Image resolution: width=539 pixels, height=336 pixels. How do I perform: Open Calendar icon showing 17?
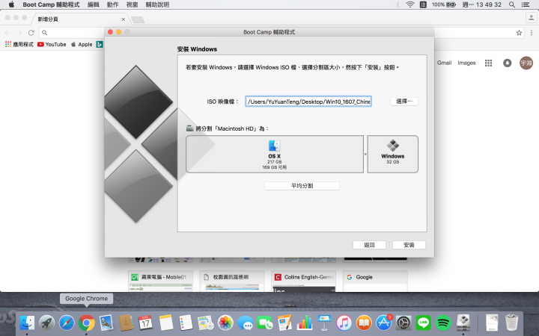tap(145, 323)
